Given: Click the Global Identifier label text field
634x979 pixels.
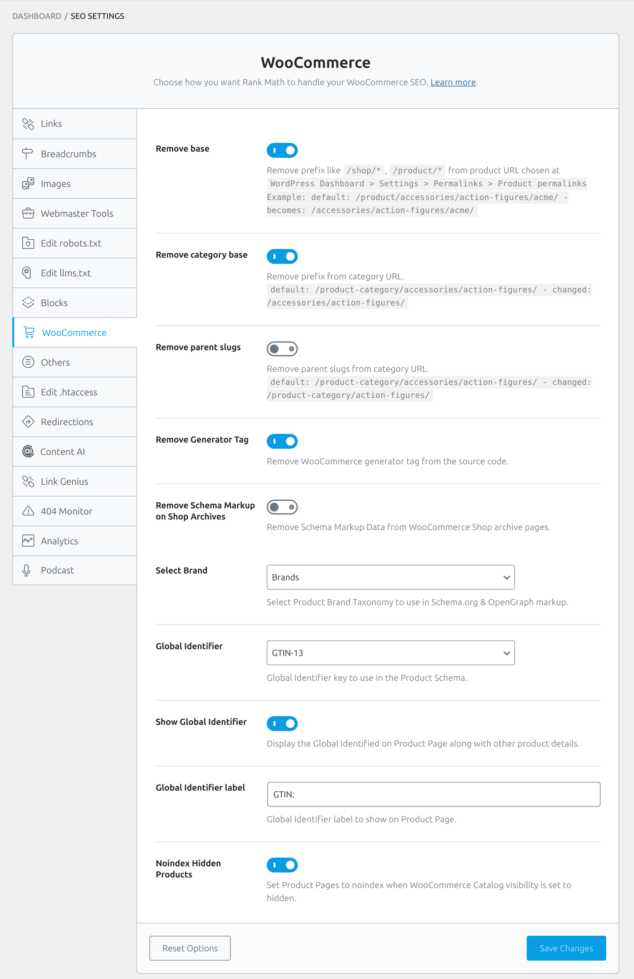Looking at the screenshot, I should 434,794.
